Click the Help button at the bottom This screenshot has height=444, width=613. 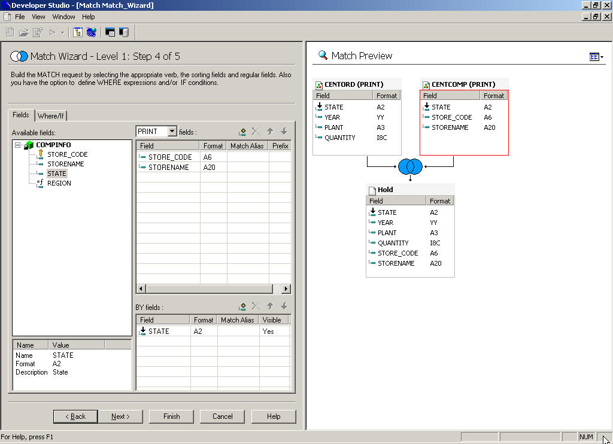[274, 416]
